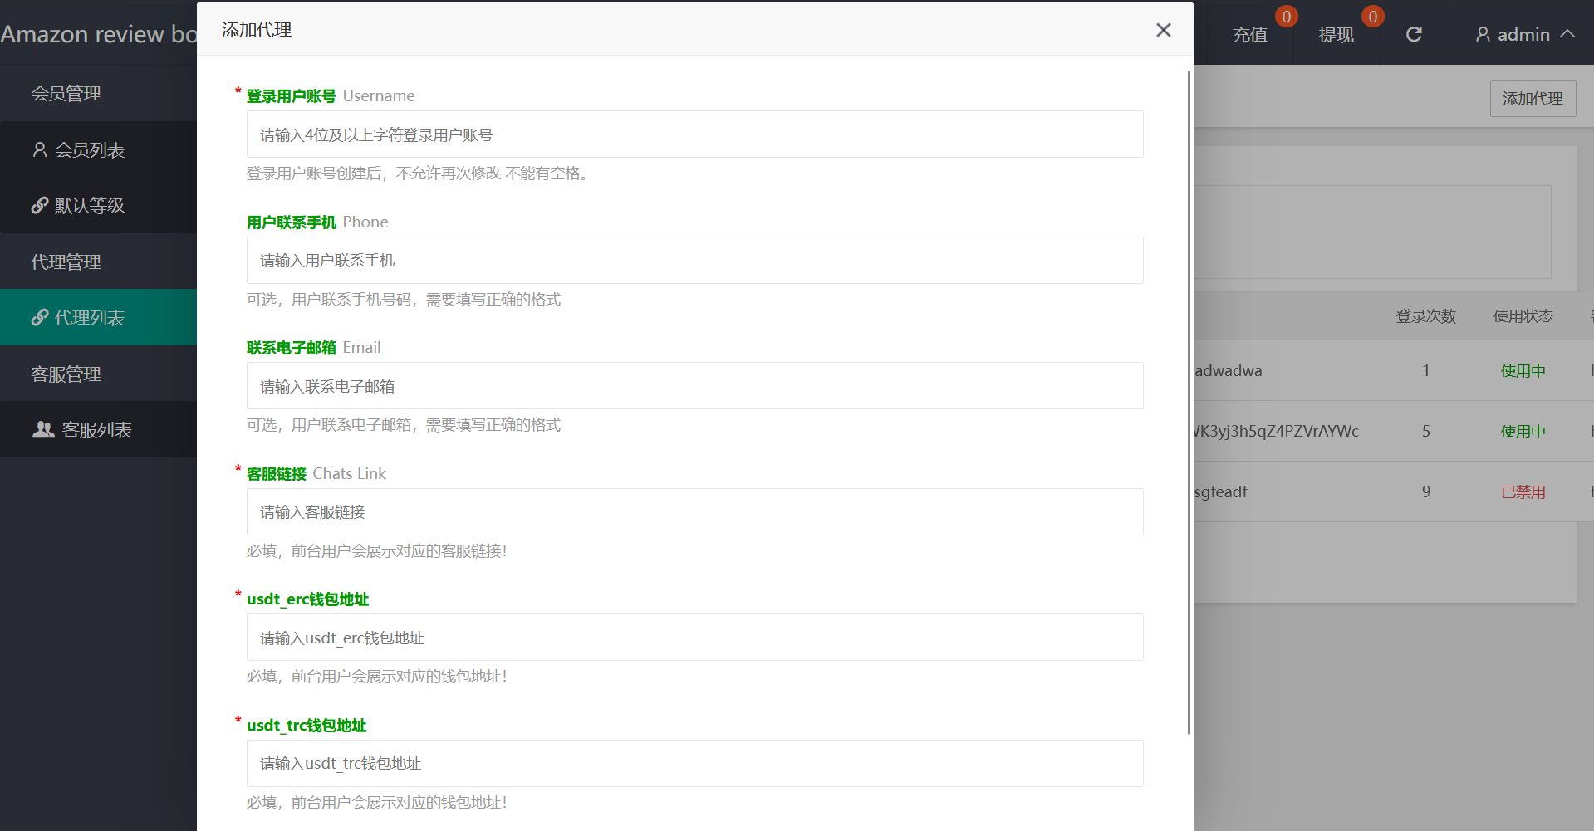Click the user icon beside admin
The image size is (1594, 831).
coord(1482,34)
